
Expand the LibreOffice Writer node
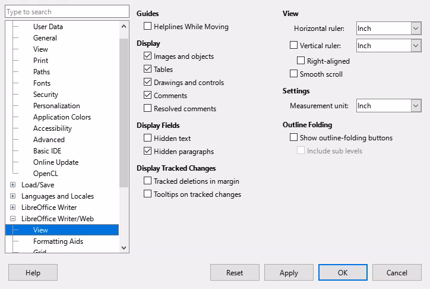point(12,207)
